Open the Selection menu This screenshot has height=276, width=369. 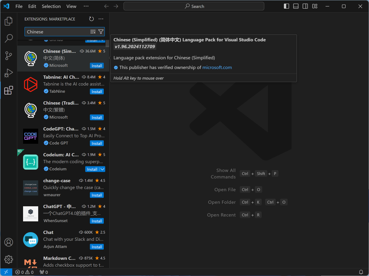point(51,6)
